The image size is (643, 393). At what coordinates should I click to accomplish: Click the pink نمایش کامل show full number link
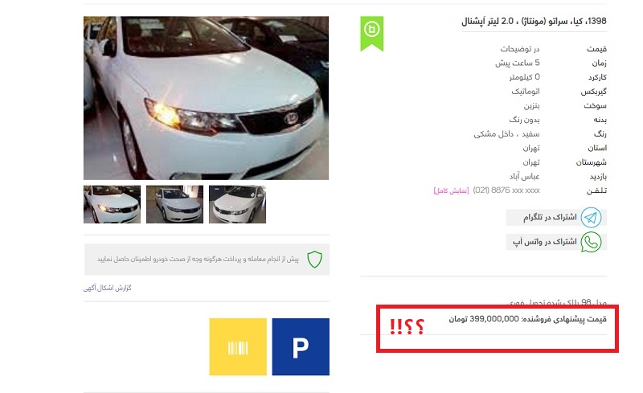pos(451,190)
